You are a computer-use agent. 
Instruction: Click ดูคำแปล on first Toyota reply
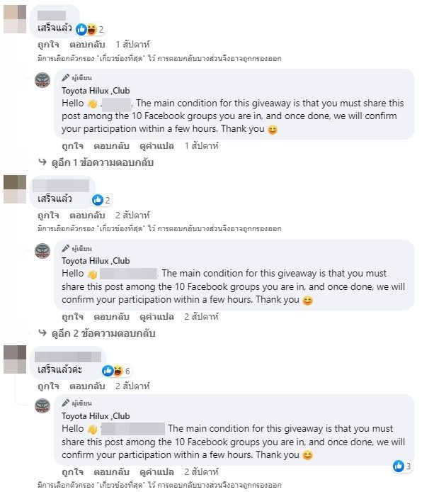[156, 146]
